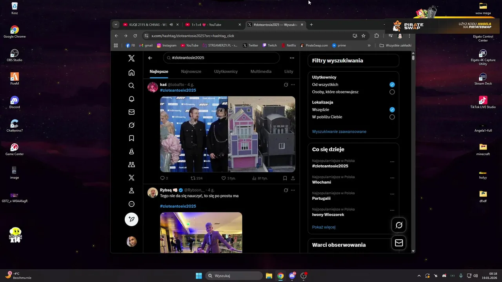Open the more menu on the Rybsą post
The width and height of the screenshot is (502, 282).
[293, 190]
